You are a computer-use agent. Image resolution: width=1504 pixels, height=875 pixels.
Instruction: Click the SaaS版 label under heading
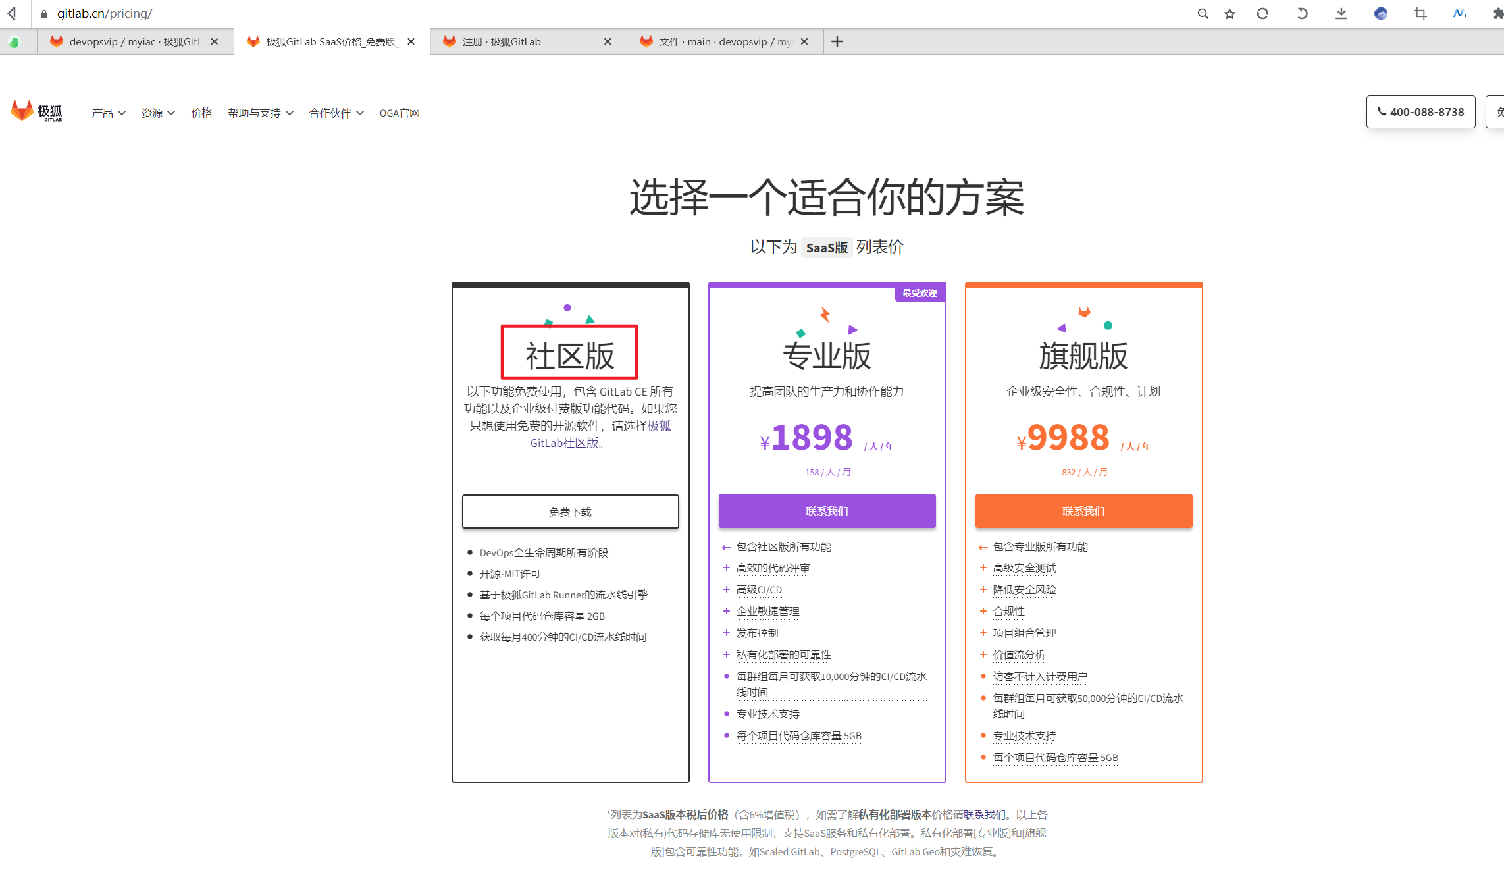(x=827, y=248)
